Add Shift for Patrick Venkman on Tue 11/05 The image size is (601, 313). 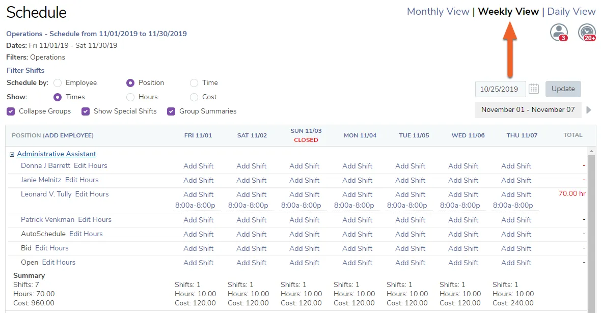410,220
